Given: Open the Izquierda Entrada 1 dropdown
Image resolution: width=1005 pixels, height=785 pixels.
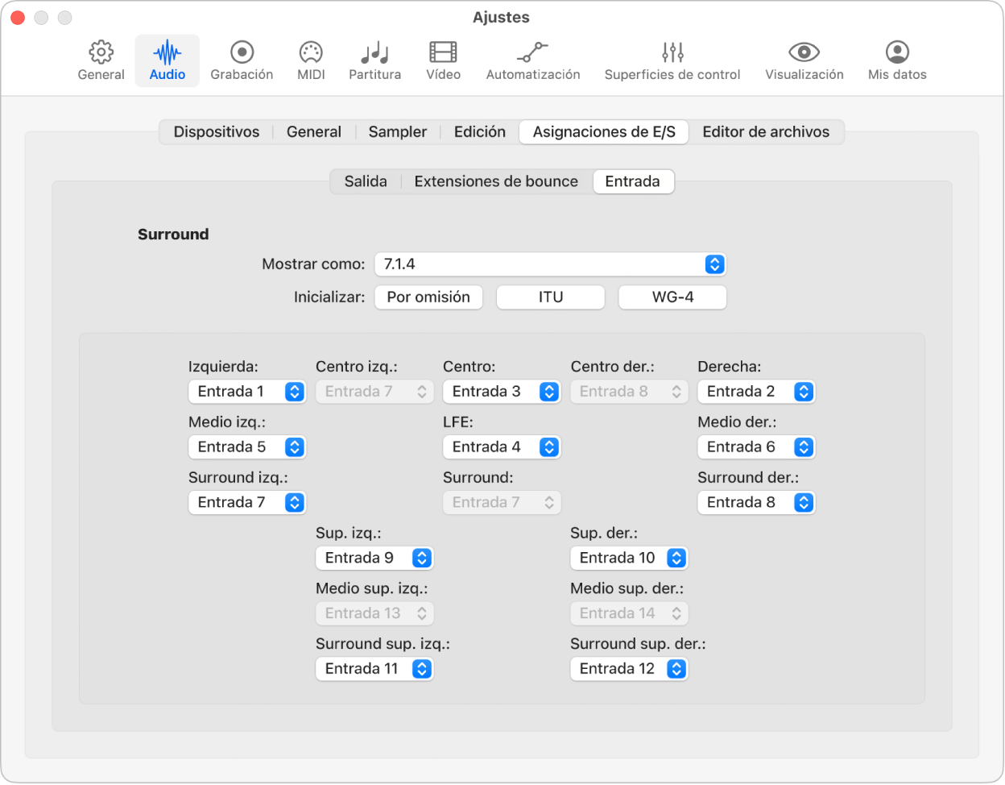Looking at the screenshot, I should click(247, 392).
